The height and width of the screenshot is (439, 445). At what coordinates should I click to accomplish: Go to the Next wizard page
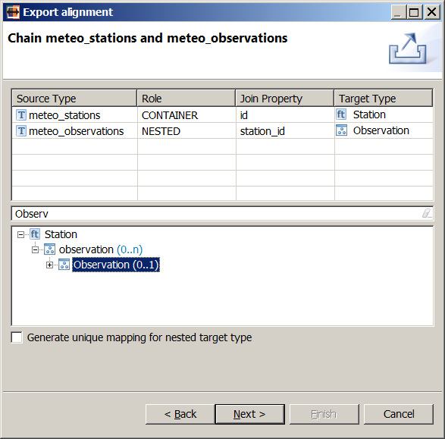click(x=249, y=414)
